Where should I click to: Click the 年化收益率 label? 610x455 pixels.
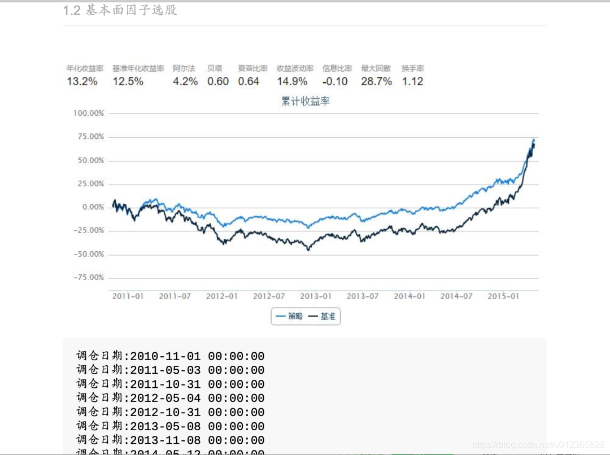pos(85,68)
